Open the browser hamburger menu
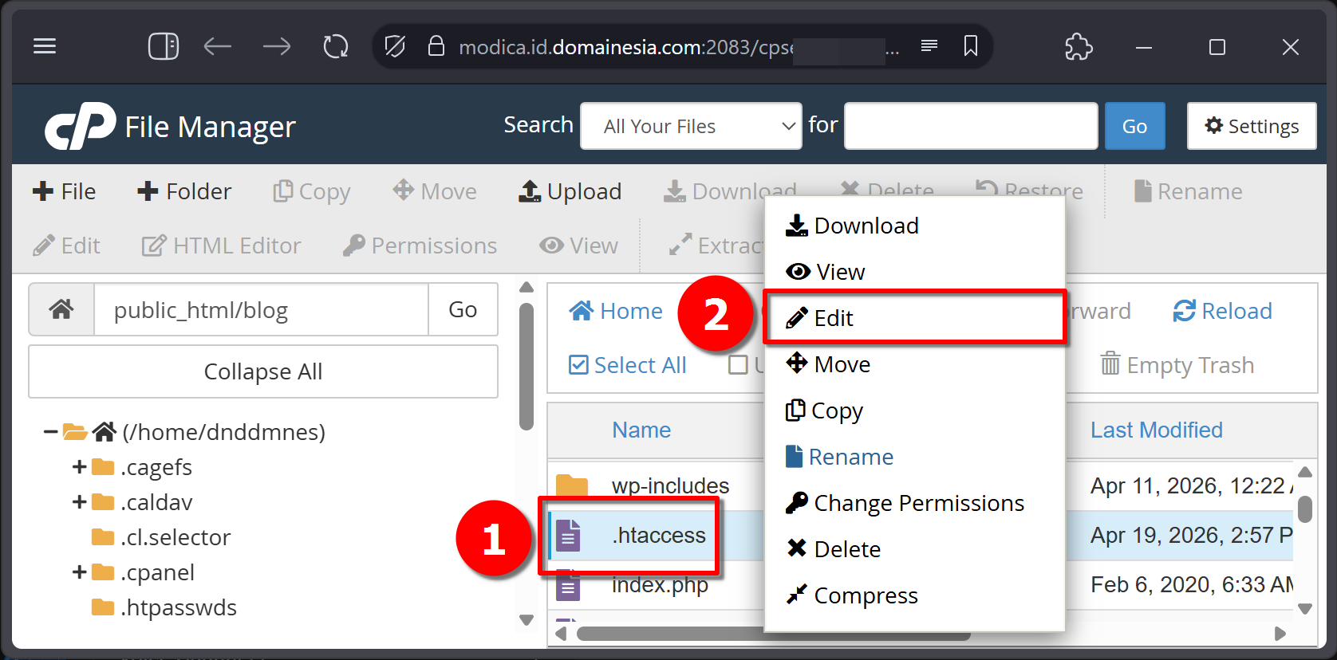Image resolution: width=1337 pixels, height=660 pixels. [x=45, y=46]
